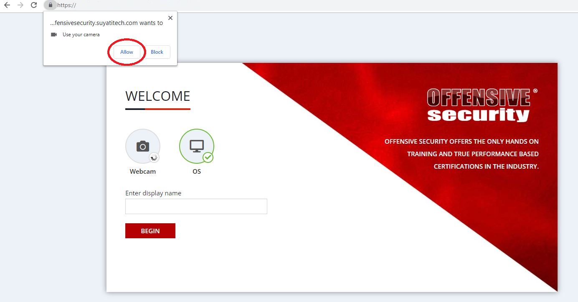The image size is (578, 302).
Task: Click the browser reload icon
Action: click(33, 5)
